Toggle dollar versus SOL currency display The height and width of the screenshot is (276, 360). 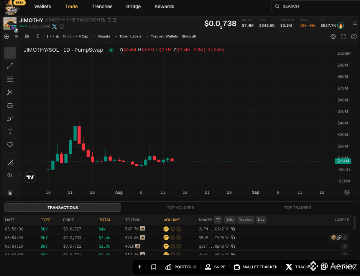point(53,36)
